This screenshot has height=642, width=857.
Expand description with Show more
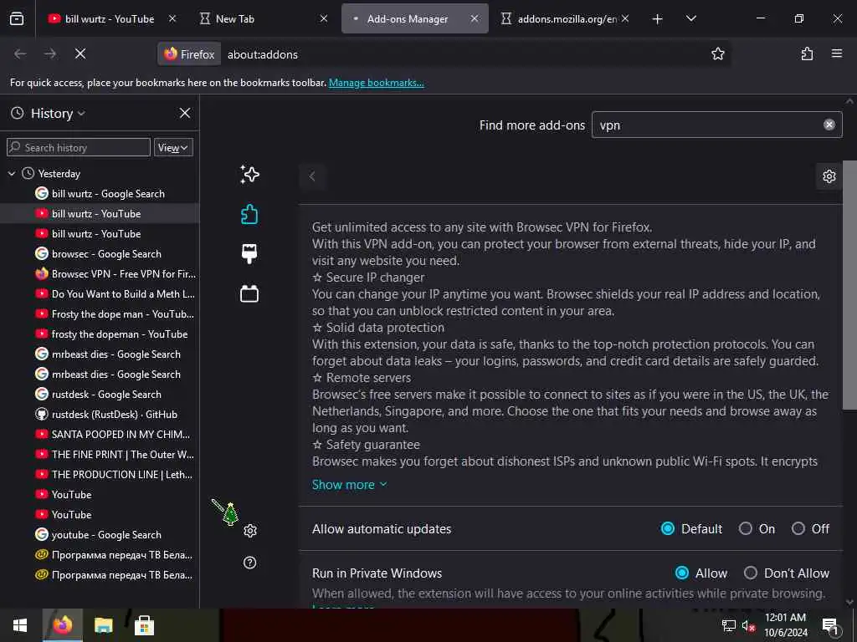[x=349, y=484]
